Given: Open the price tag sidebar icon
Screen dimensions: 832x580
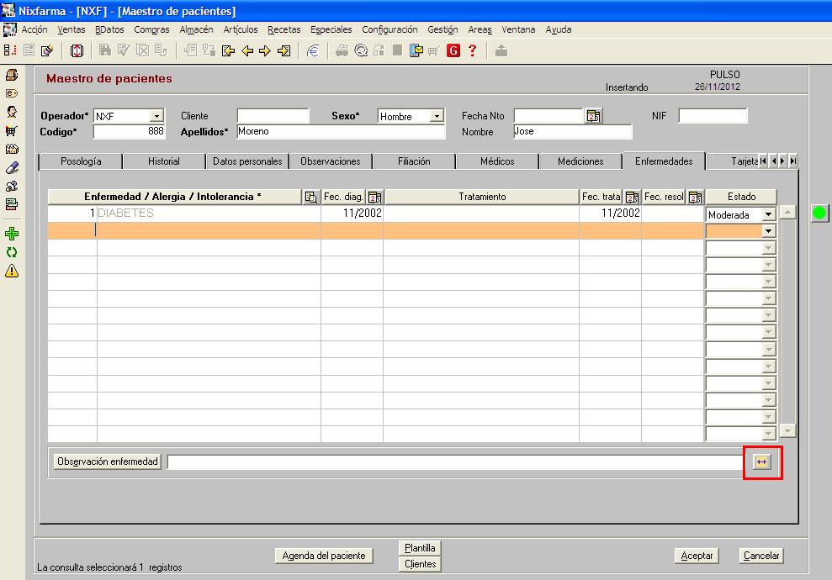Looking at the screenshot, I should pyautogui.click(x=12, y=93).
